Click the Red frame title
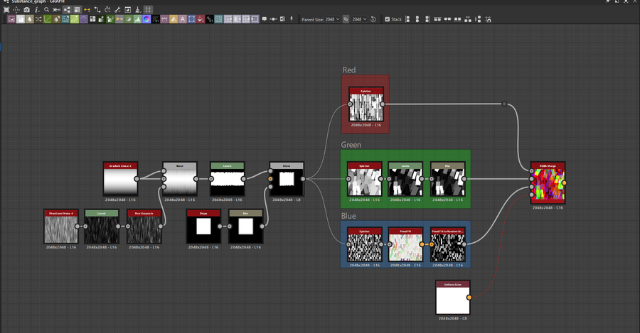Screen dimensions: 640x333 coord(349,70)
